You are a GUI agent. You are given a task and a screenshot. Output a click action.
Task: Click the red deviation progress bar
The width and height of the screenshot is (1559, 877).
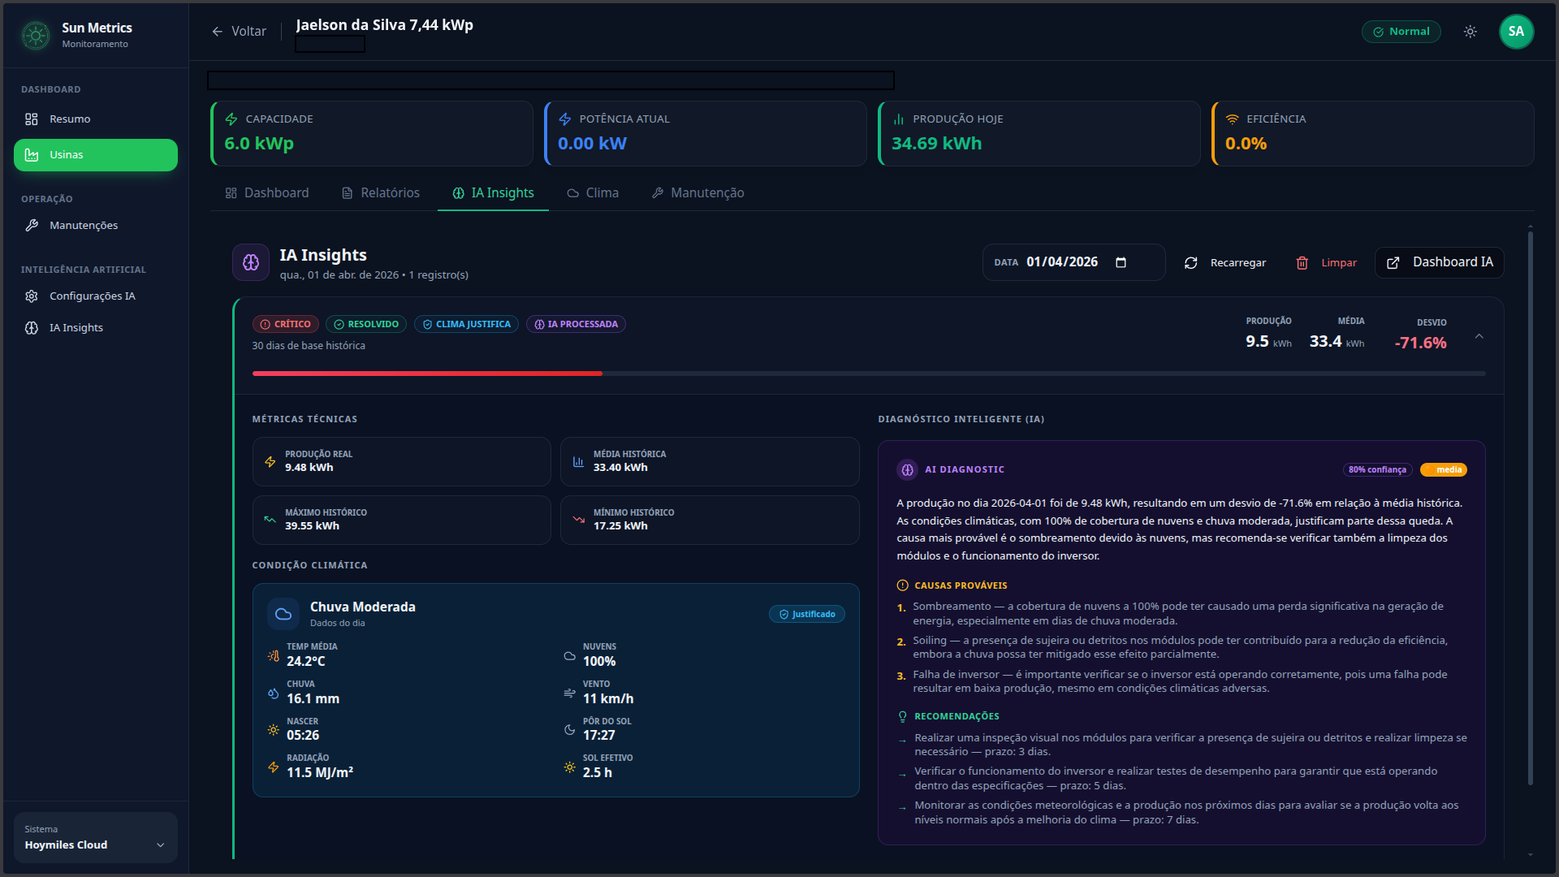tap(426, 374)
